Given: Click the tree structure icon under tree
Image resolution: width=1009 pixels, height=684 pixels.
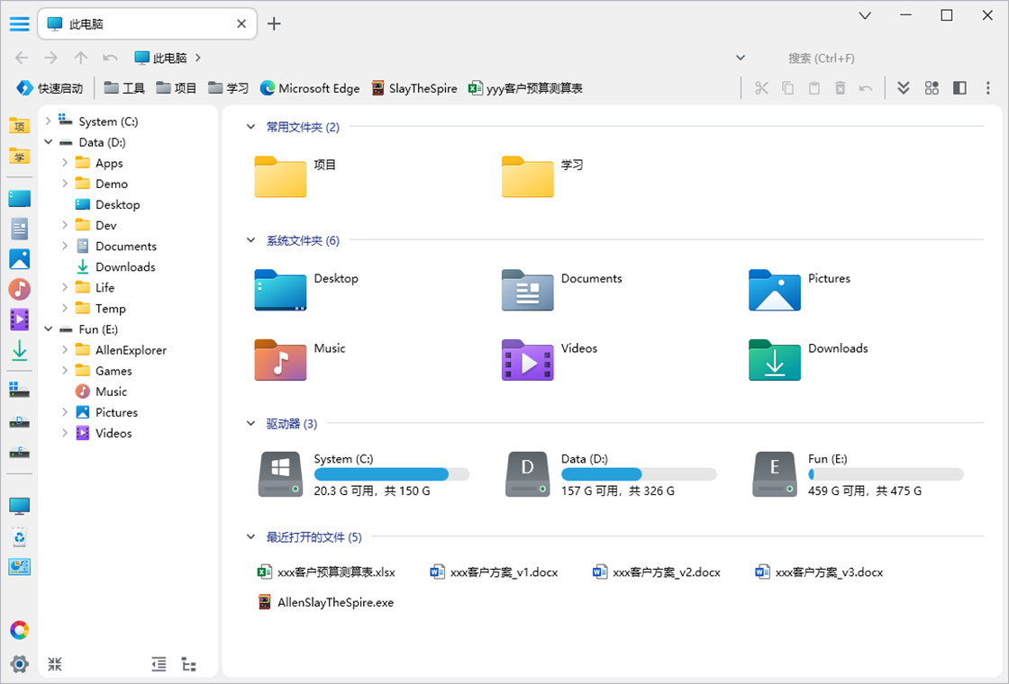Looking at the screenshot, I should [x=188, y=664].
